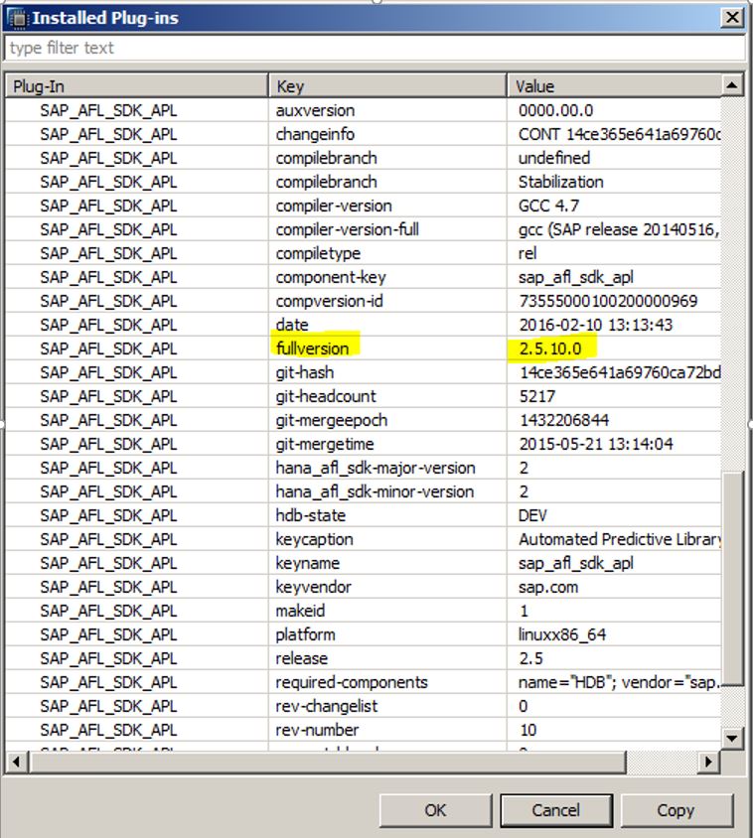
Task: Select the rev-changelist key cell
Action: click(x=387, y=706)
